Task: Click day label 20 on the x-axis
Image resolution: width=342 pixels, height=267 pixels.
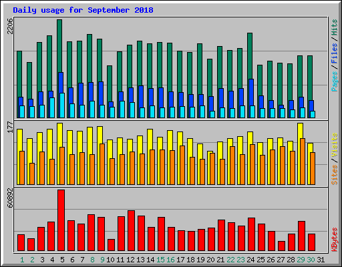Action: point(210,260)
